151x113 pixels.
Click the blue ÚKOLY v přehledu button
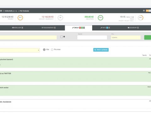pyautogui.click(x=101, y=50)
